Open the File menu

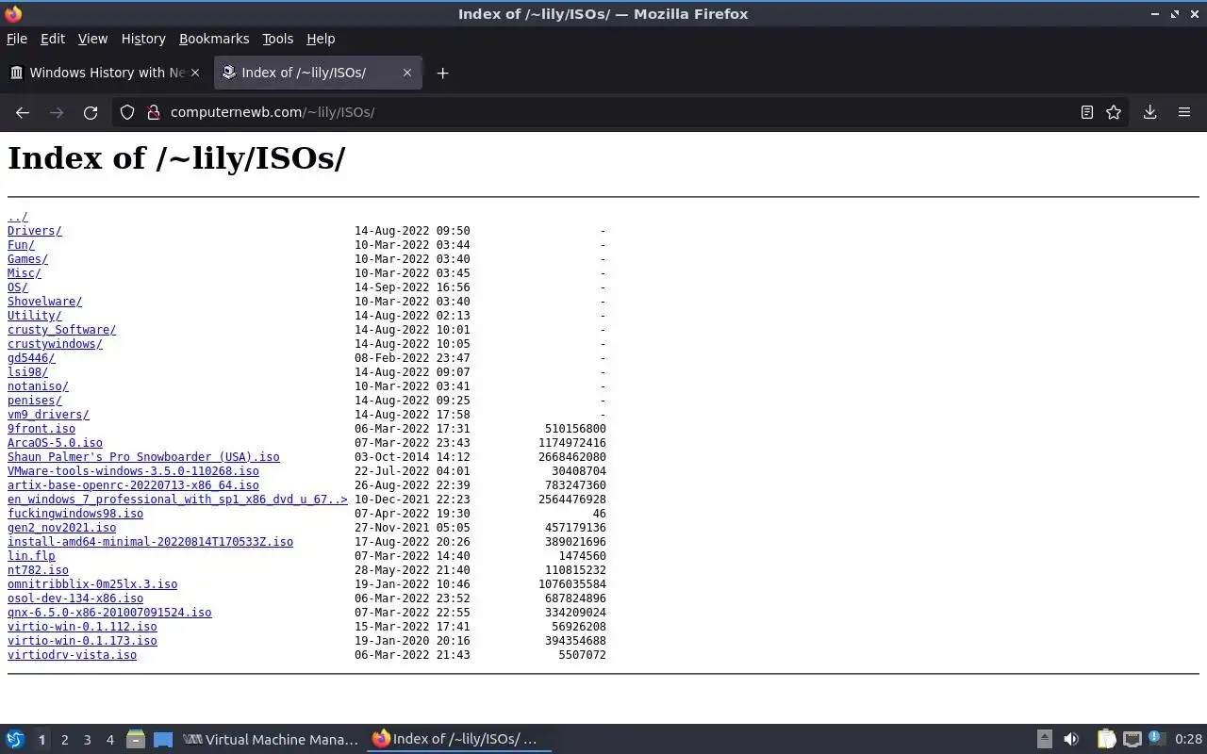[17, 39]
